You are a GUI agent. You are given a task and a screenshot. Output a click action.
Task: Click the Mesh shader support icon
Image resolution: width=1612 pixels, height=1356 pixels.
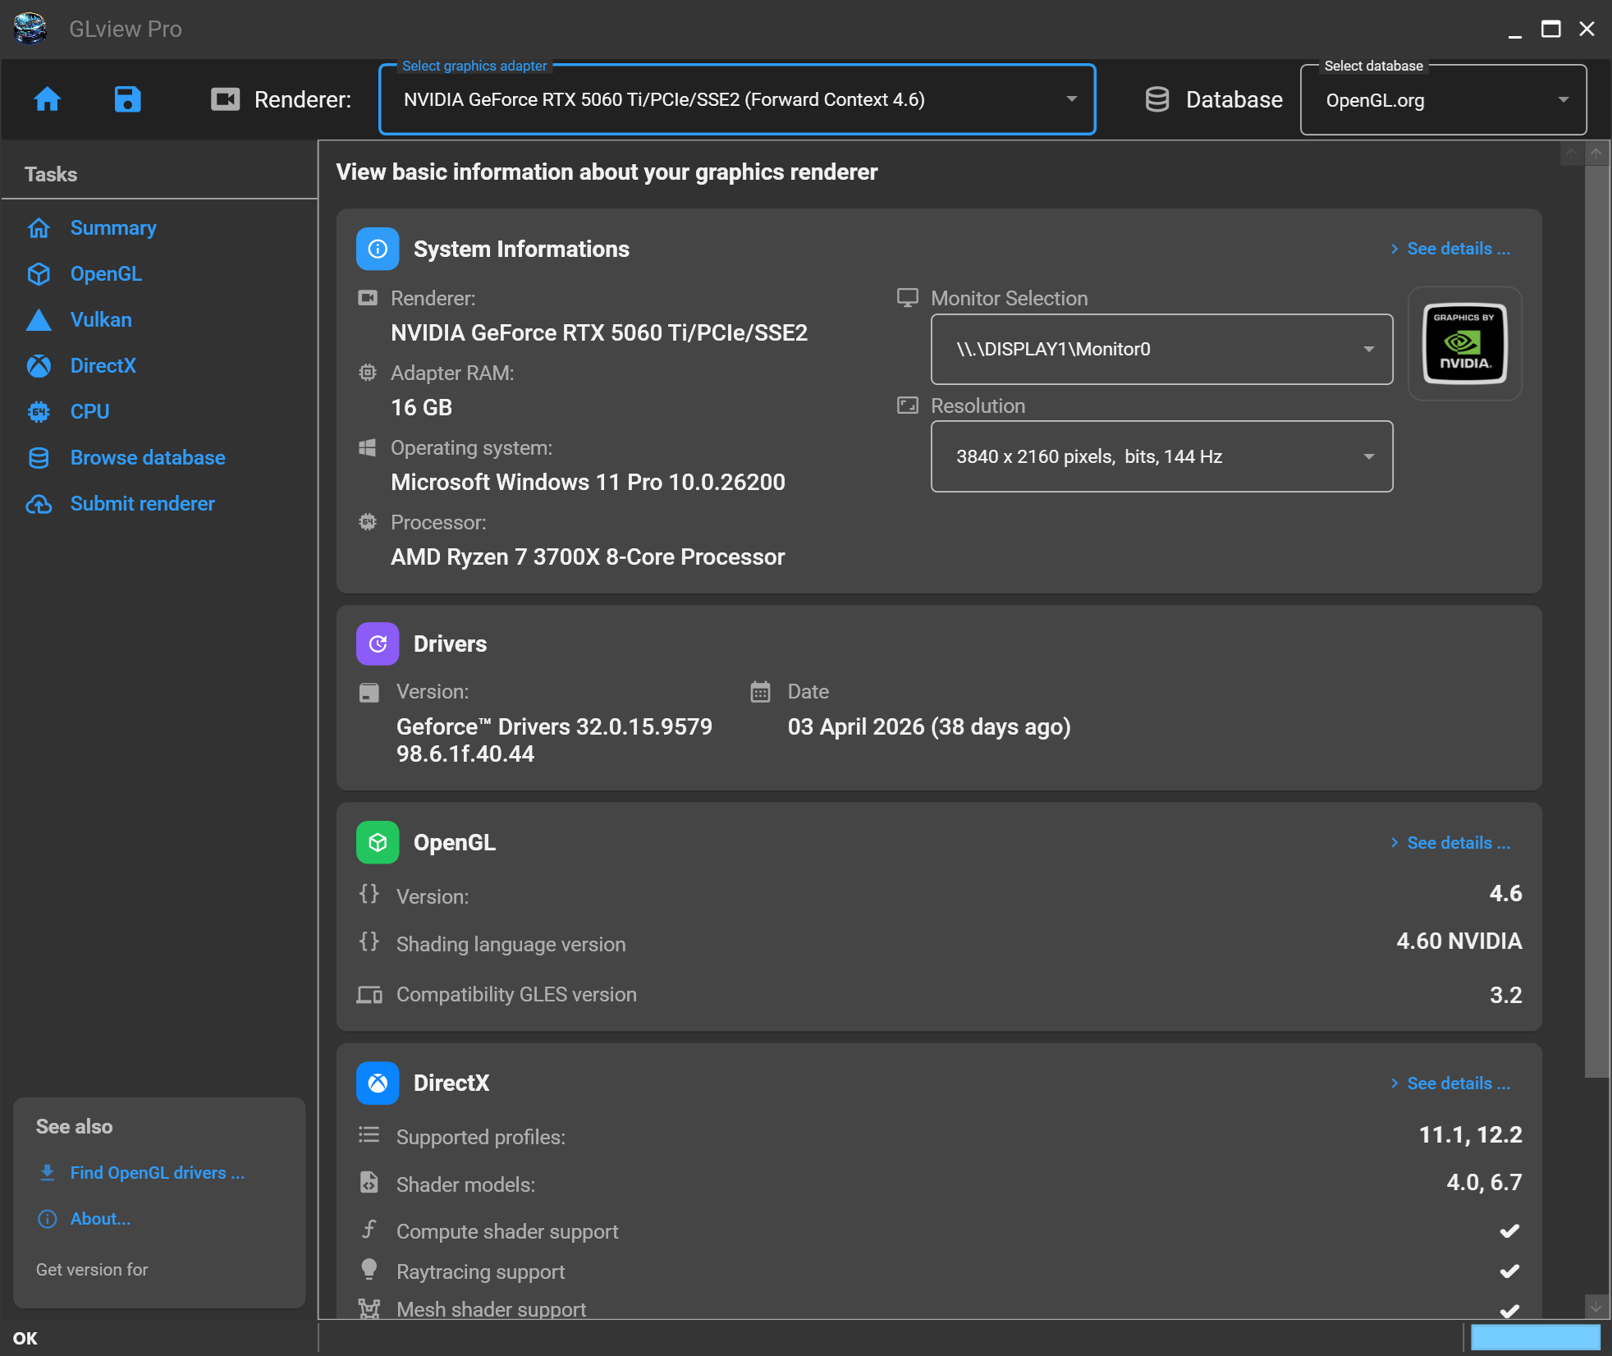369,1308
